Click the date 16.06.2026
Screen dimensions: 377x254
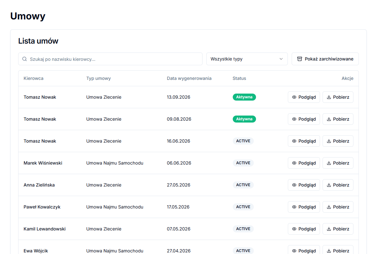tap(178, 141)
